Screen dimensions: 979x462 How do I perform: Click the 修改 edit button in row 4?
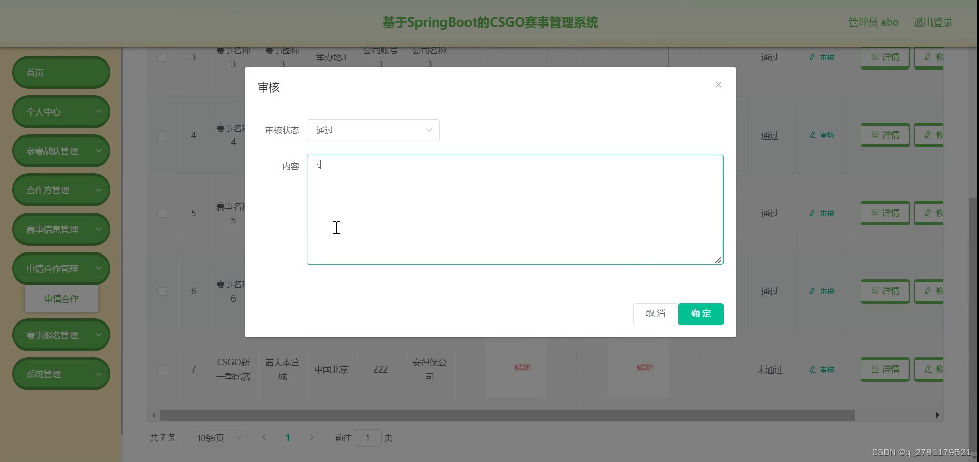(x=929, y=135)
